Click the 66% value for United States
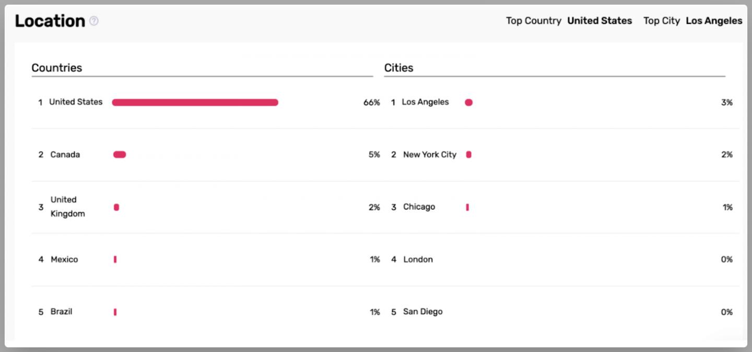The width and height of the screenshot is (752, 352). pos(372,103)
